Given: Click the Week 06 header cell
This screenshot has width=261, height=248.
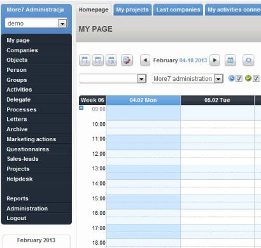Looking at the screenshot, I should pyautogui.click(x=92, y=100).
